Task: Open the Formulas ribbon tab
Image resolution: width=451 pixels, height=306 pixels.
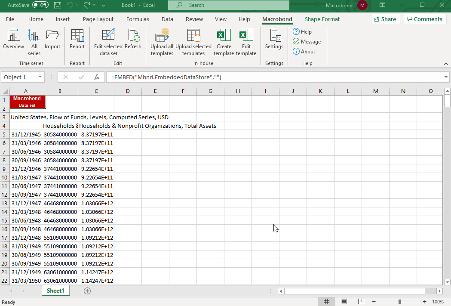Action: 138,19
